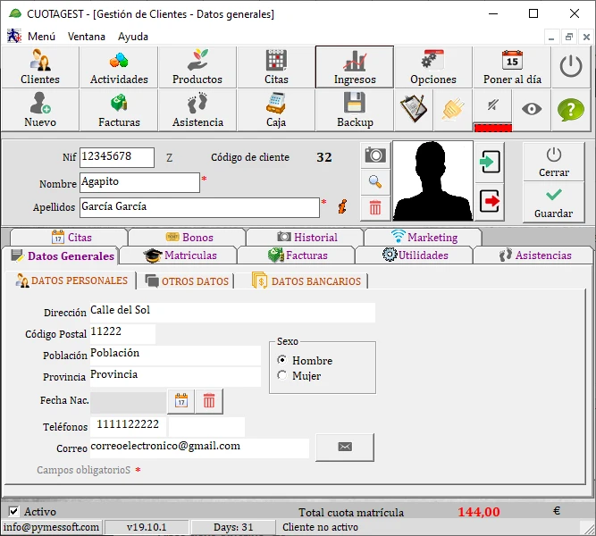
Task: Open the Ingresos chart module
Action: pos(355,67)
